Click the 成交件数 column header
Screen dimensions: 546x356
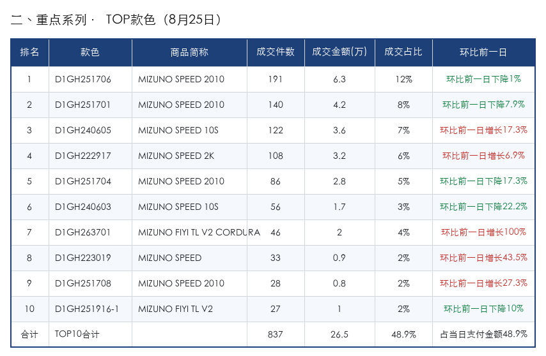pyautogui.click(x=276, y=52)
